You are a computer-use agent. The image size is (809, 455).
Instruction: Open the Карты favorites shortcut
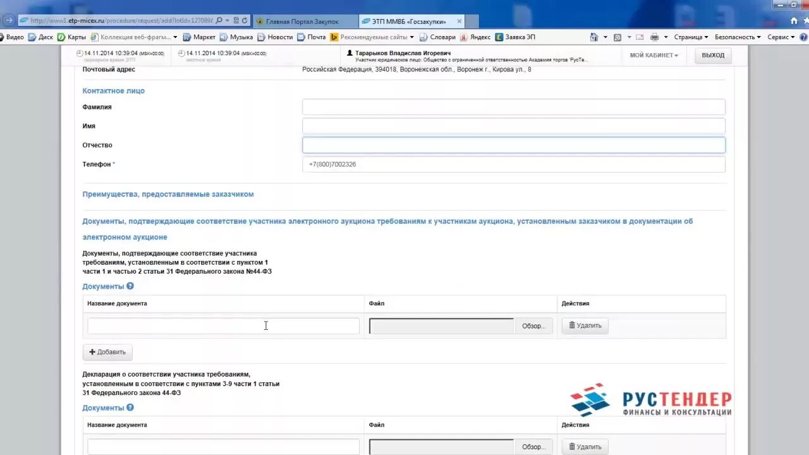72,37
